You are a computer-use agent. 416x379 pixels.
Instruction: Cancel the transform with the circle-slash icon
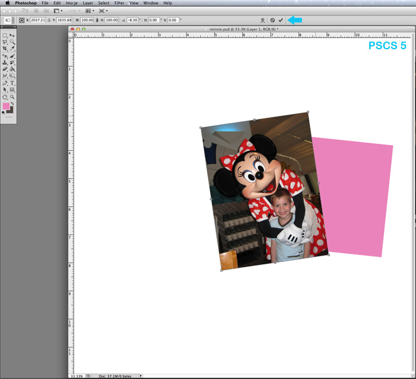272,20
